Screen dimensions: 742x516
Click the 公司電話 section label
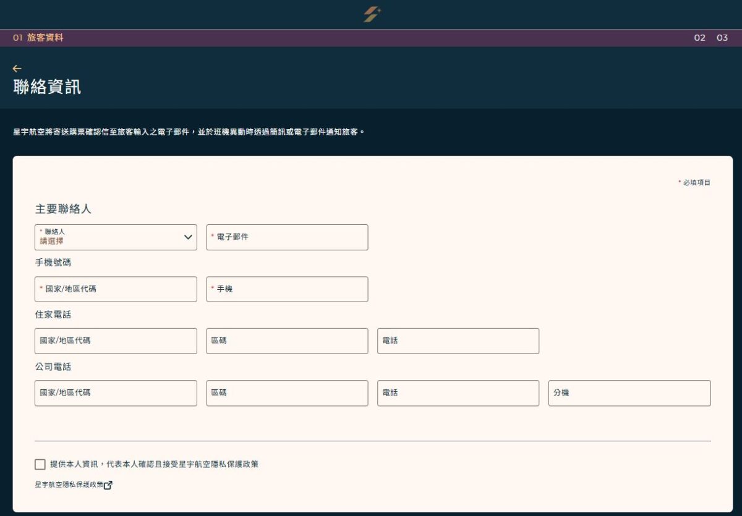click(x=53, y=366)
